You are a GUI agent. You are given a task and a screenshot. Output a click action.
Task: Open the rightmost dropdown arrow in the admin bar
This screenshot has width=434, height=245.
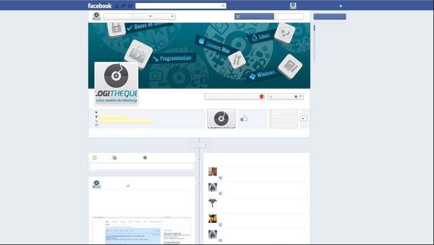[x=172, y=16]
